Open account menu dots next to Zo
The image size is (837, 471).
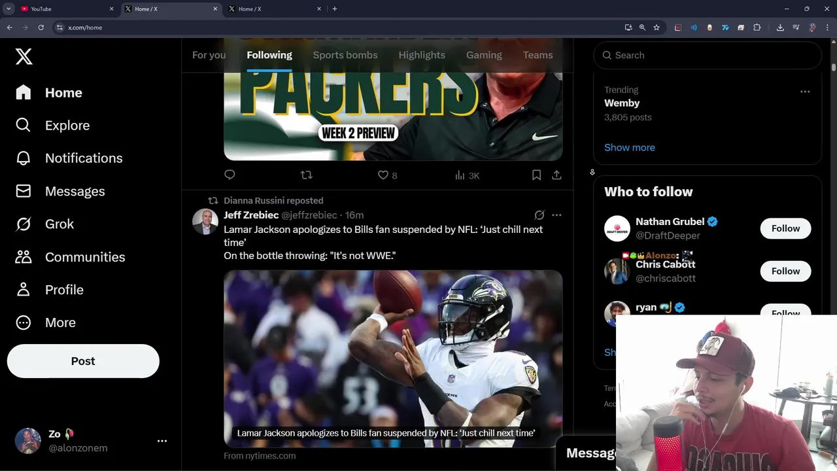tap(162, 441)
